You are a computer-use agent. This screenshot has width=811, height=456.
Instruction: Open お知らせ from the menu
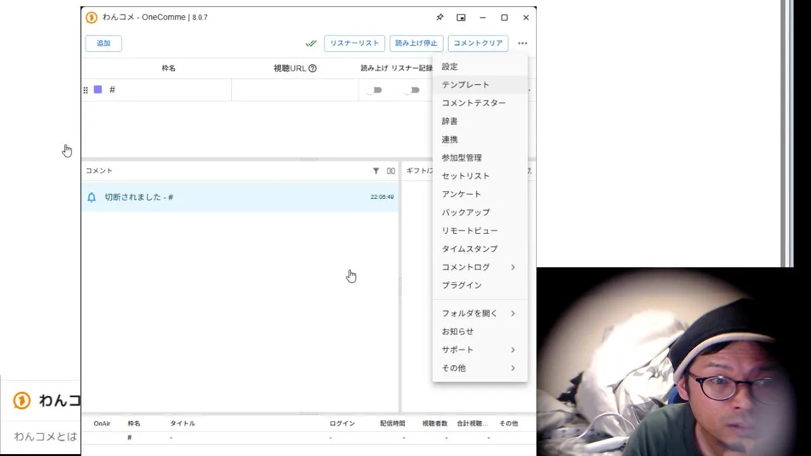480,332
